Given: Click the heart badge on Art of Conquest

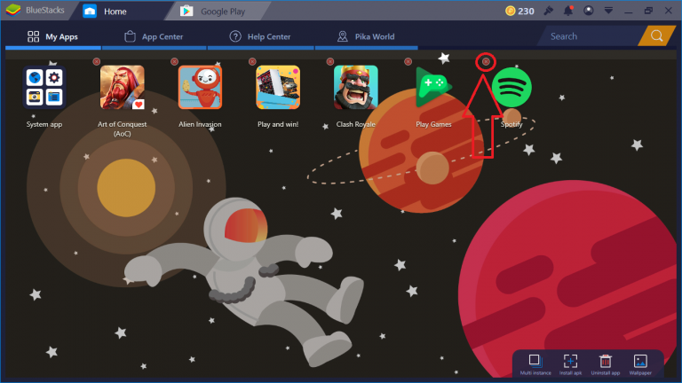Looking at the screenshot, I should [x=139, y=105].
